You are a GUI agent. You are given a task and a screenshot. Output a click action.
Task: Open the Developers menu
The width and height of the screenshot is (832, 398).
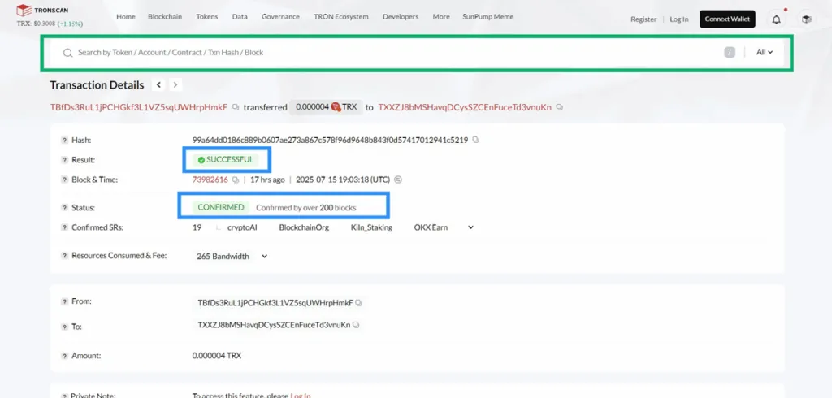(401, 16)
